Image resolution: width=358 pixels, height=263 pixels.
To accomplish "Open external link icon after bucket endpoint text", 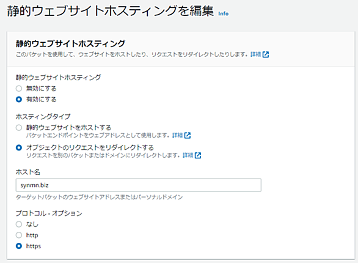I will [188, 135].
